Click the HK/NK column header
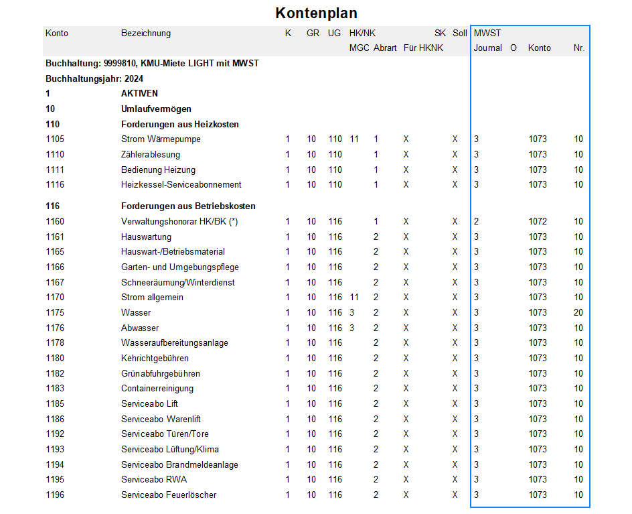 362,33
